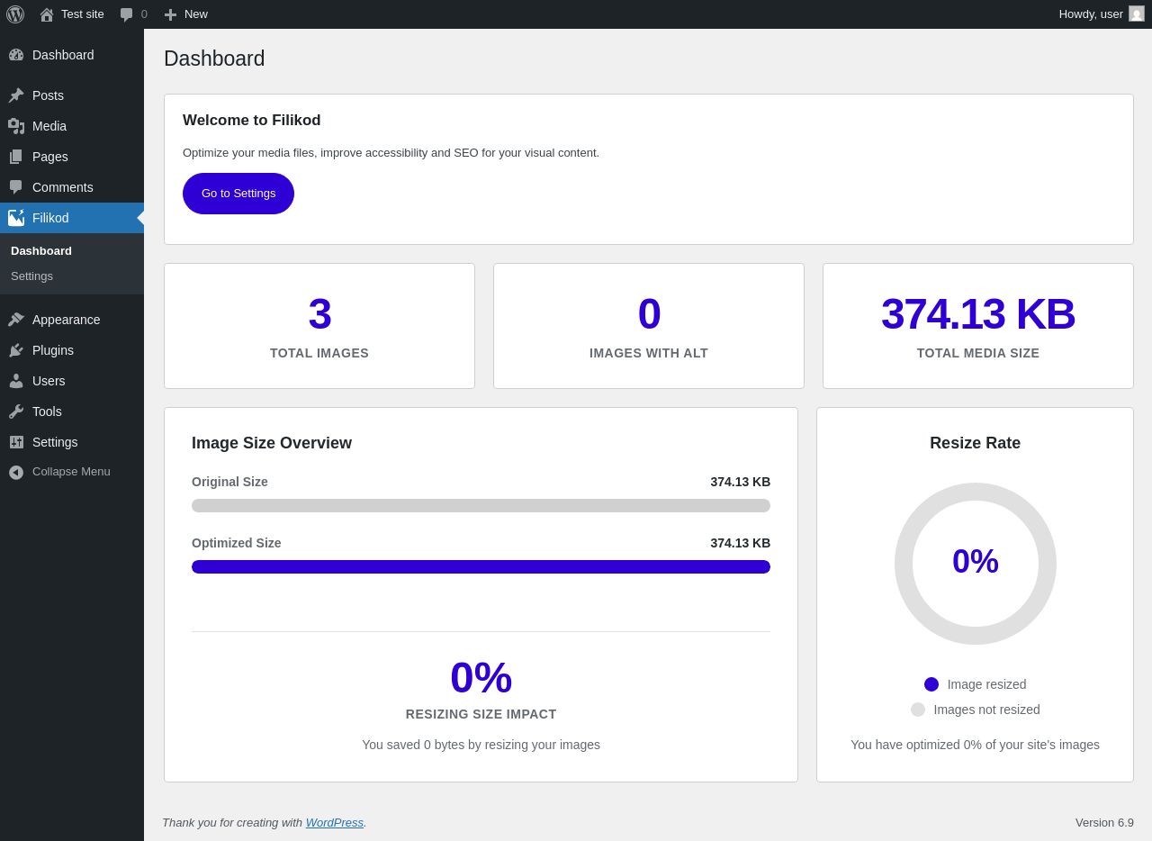Click the Image resized legend dot
This screenshot has width=1152, height=841.
coord(931,684)
